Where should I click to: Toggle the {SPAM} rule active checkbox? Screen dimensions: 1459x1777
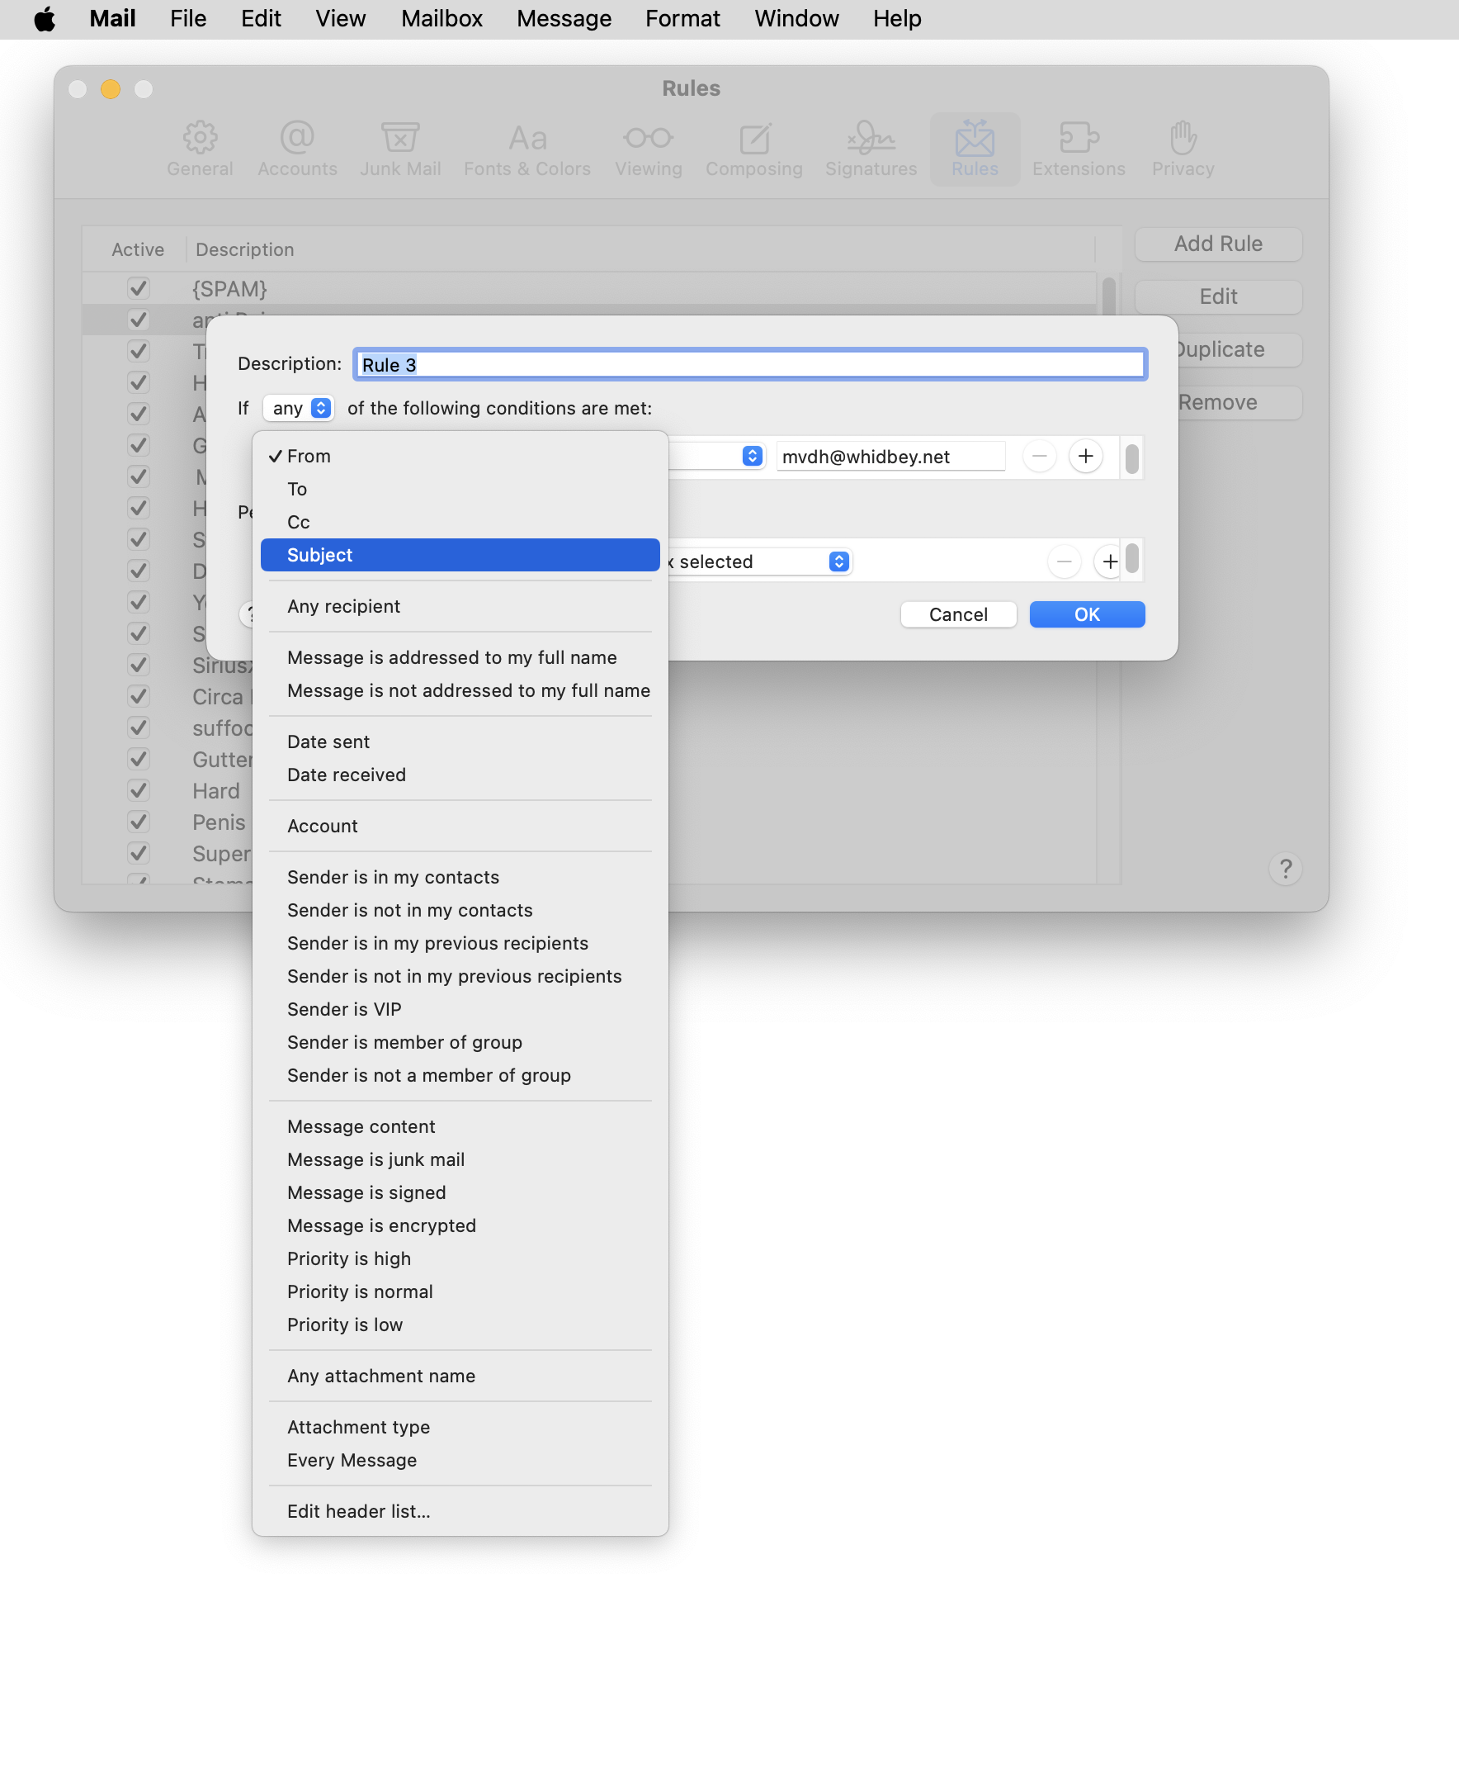click(138, 287)
